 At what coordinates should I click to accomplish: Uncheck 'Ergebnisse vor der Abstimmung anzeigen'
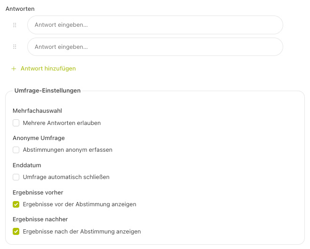(16, 204)
